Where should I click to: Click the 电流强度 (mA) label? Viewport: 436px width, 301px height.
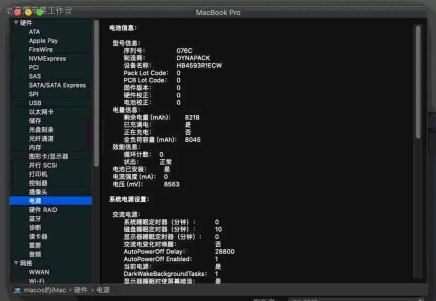click(x=134, y=177)
